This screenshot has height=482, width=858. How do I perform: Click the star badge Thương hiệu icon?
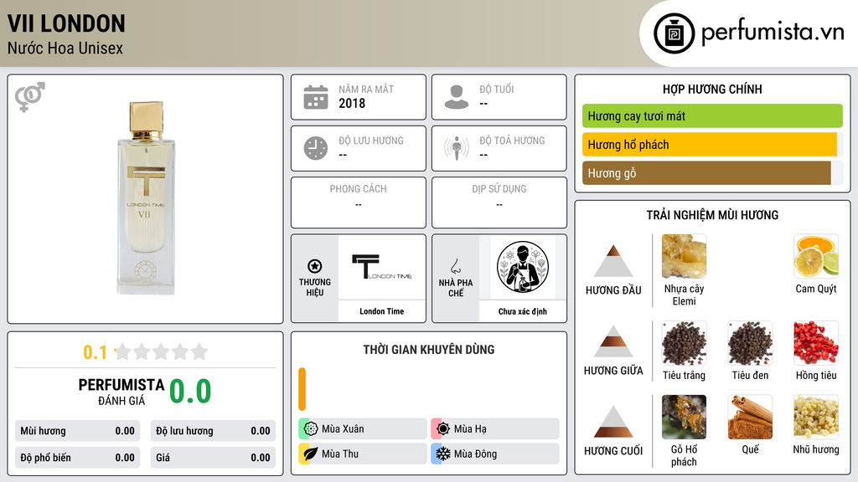(315, 266)
